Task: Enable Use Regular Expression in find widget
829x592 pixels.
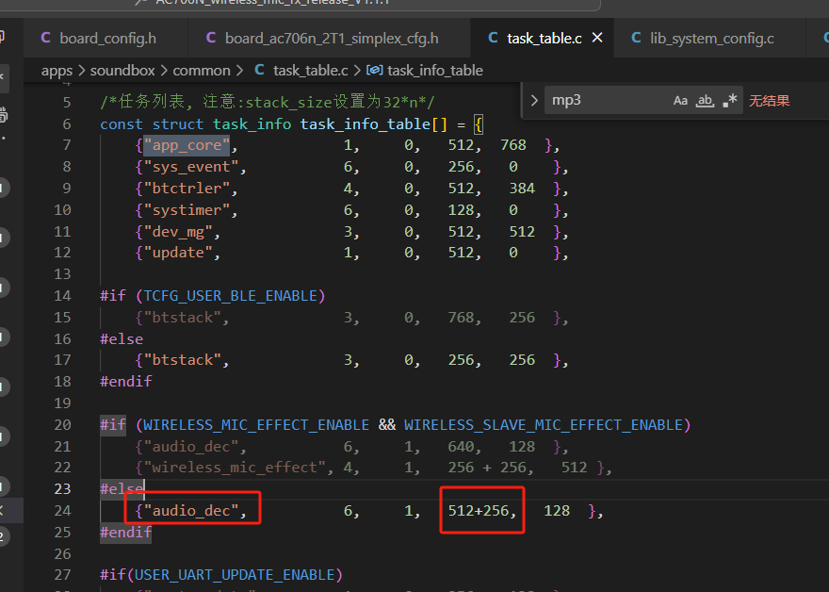Action: point(729,101)
